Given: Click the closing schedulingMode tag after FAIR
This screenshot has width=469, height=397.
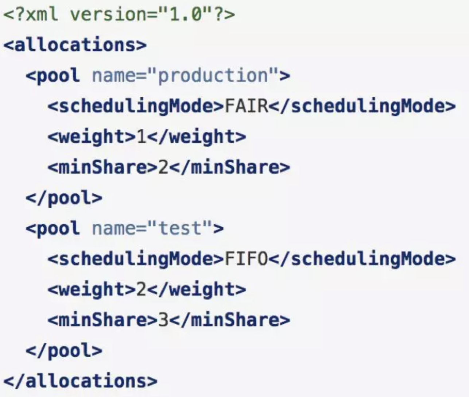Looking at the screenshot, I should point(362,106).
